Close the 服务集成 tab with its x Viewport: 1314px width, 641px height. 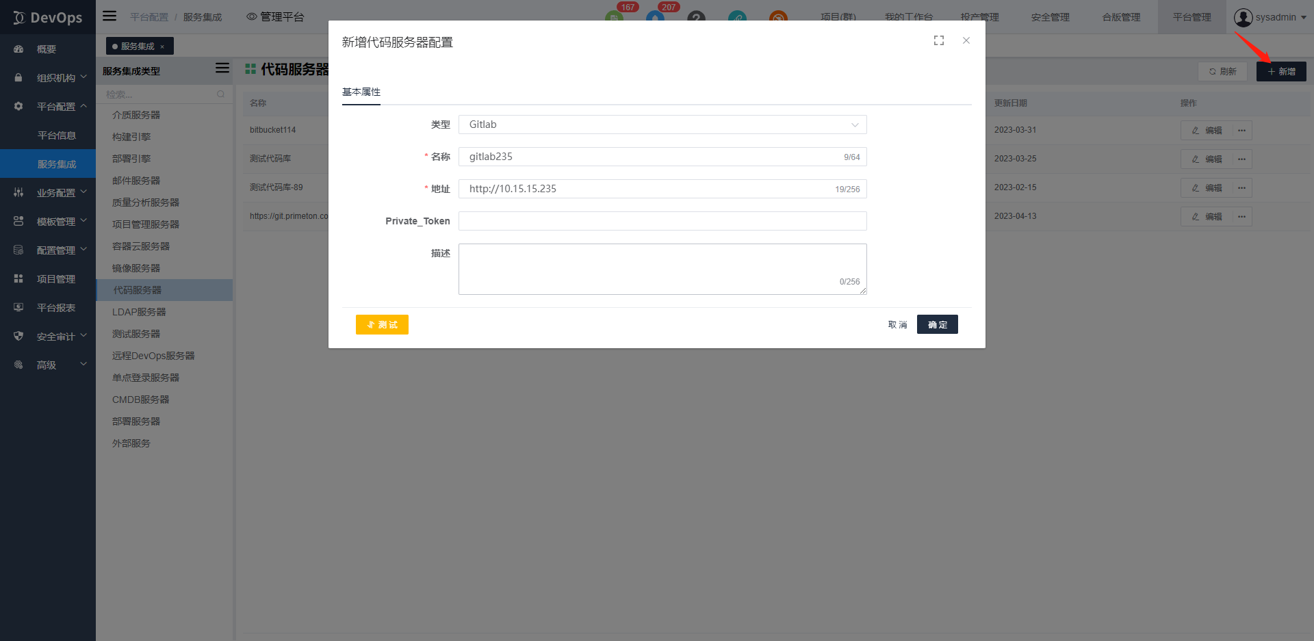coord(162,47)
